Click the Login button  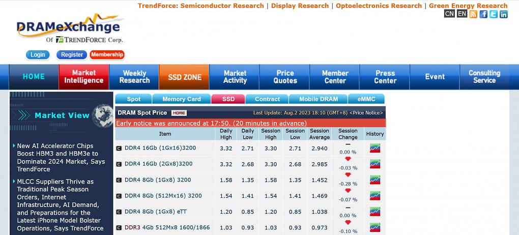pyautogui.click(x=38, y=54)
